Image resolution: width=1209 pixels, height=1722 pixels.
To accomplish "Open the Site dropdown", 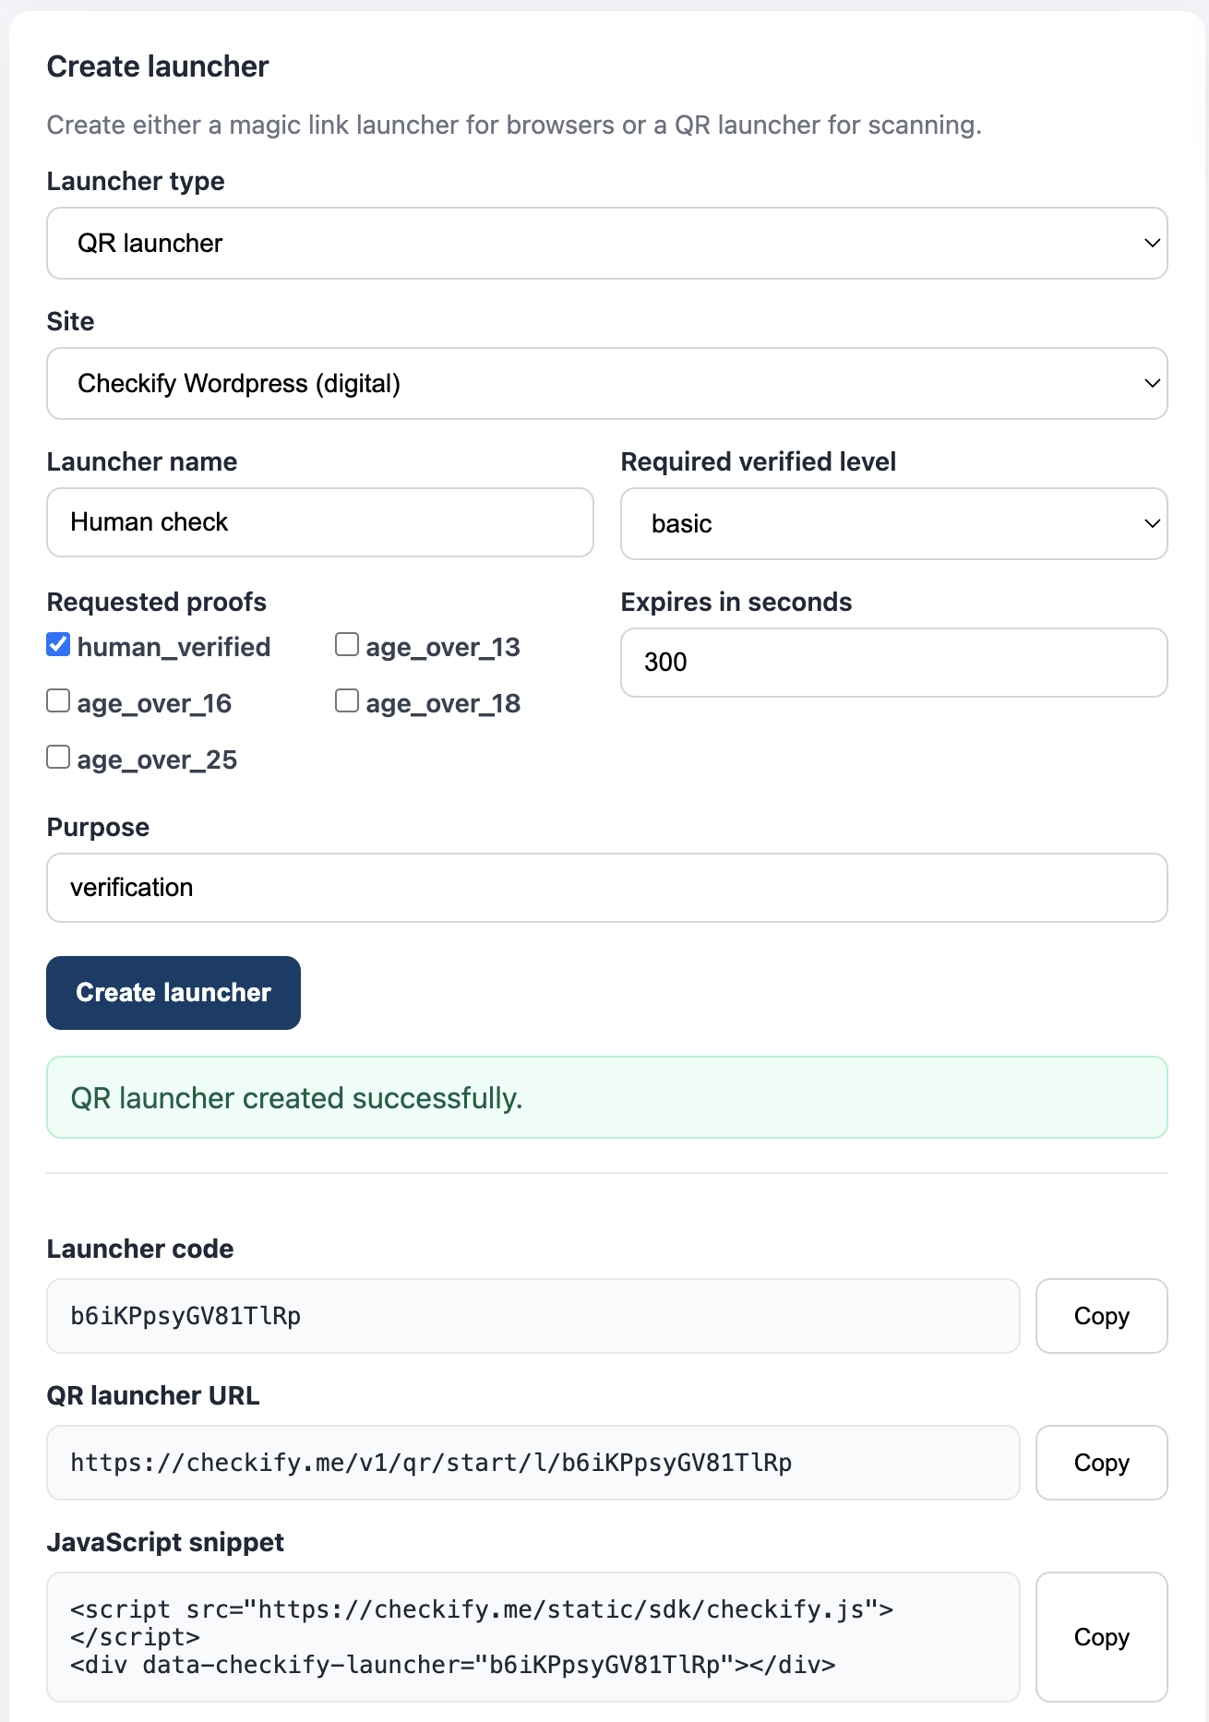I will 607,384.
